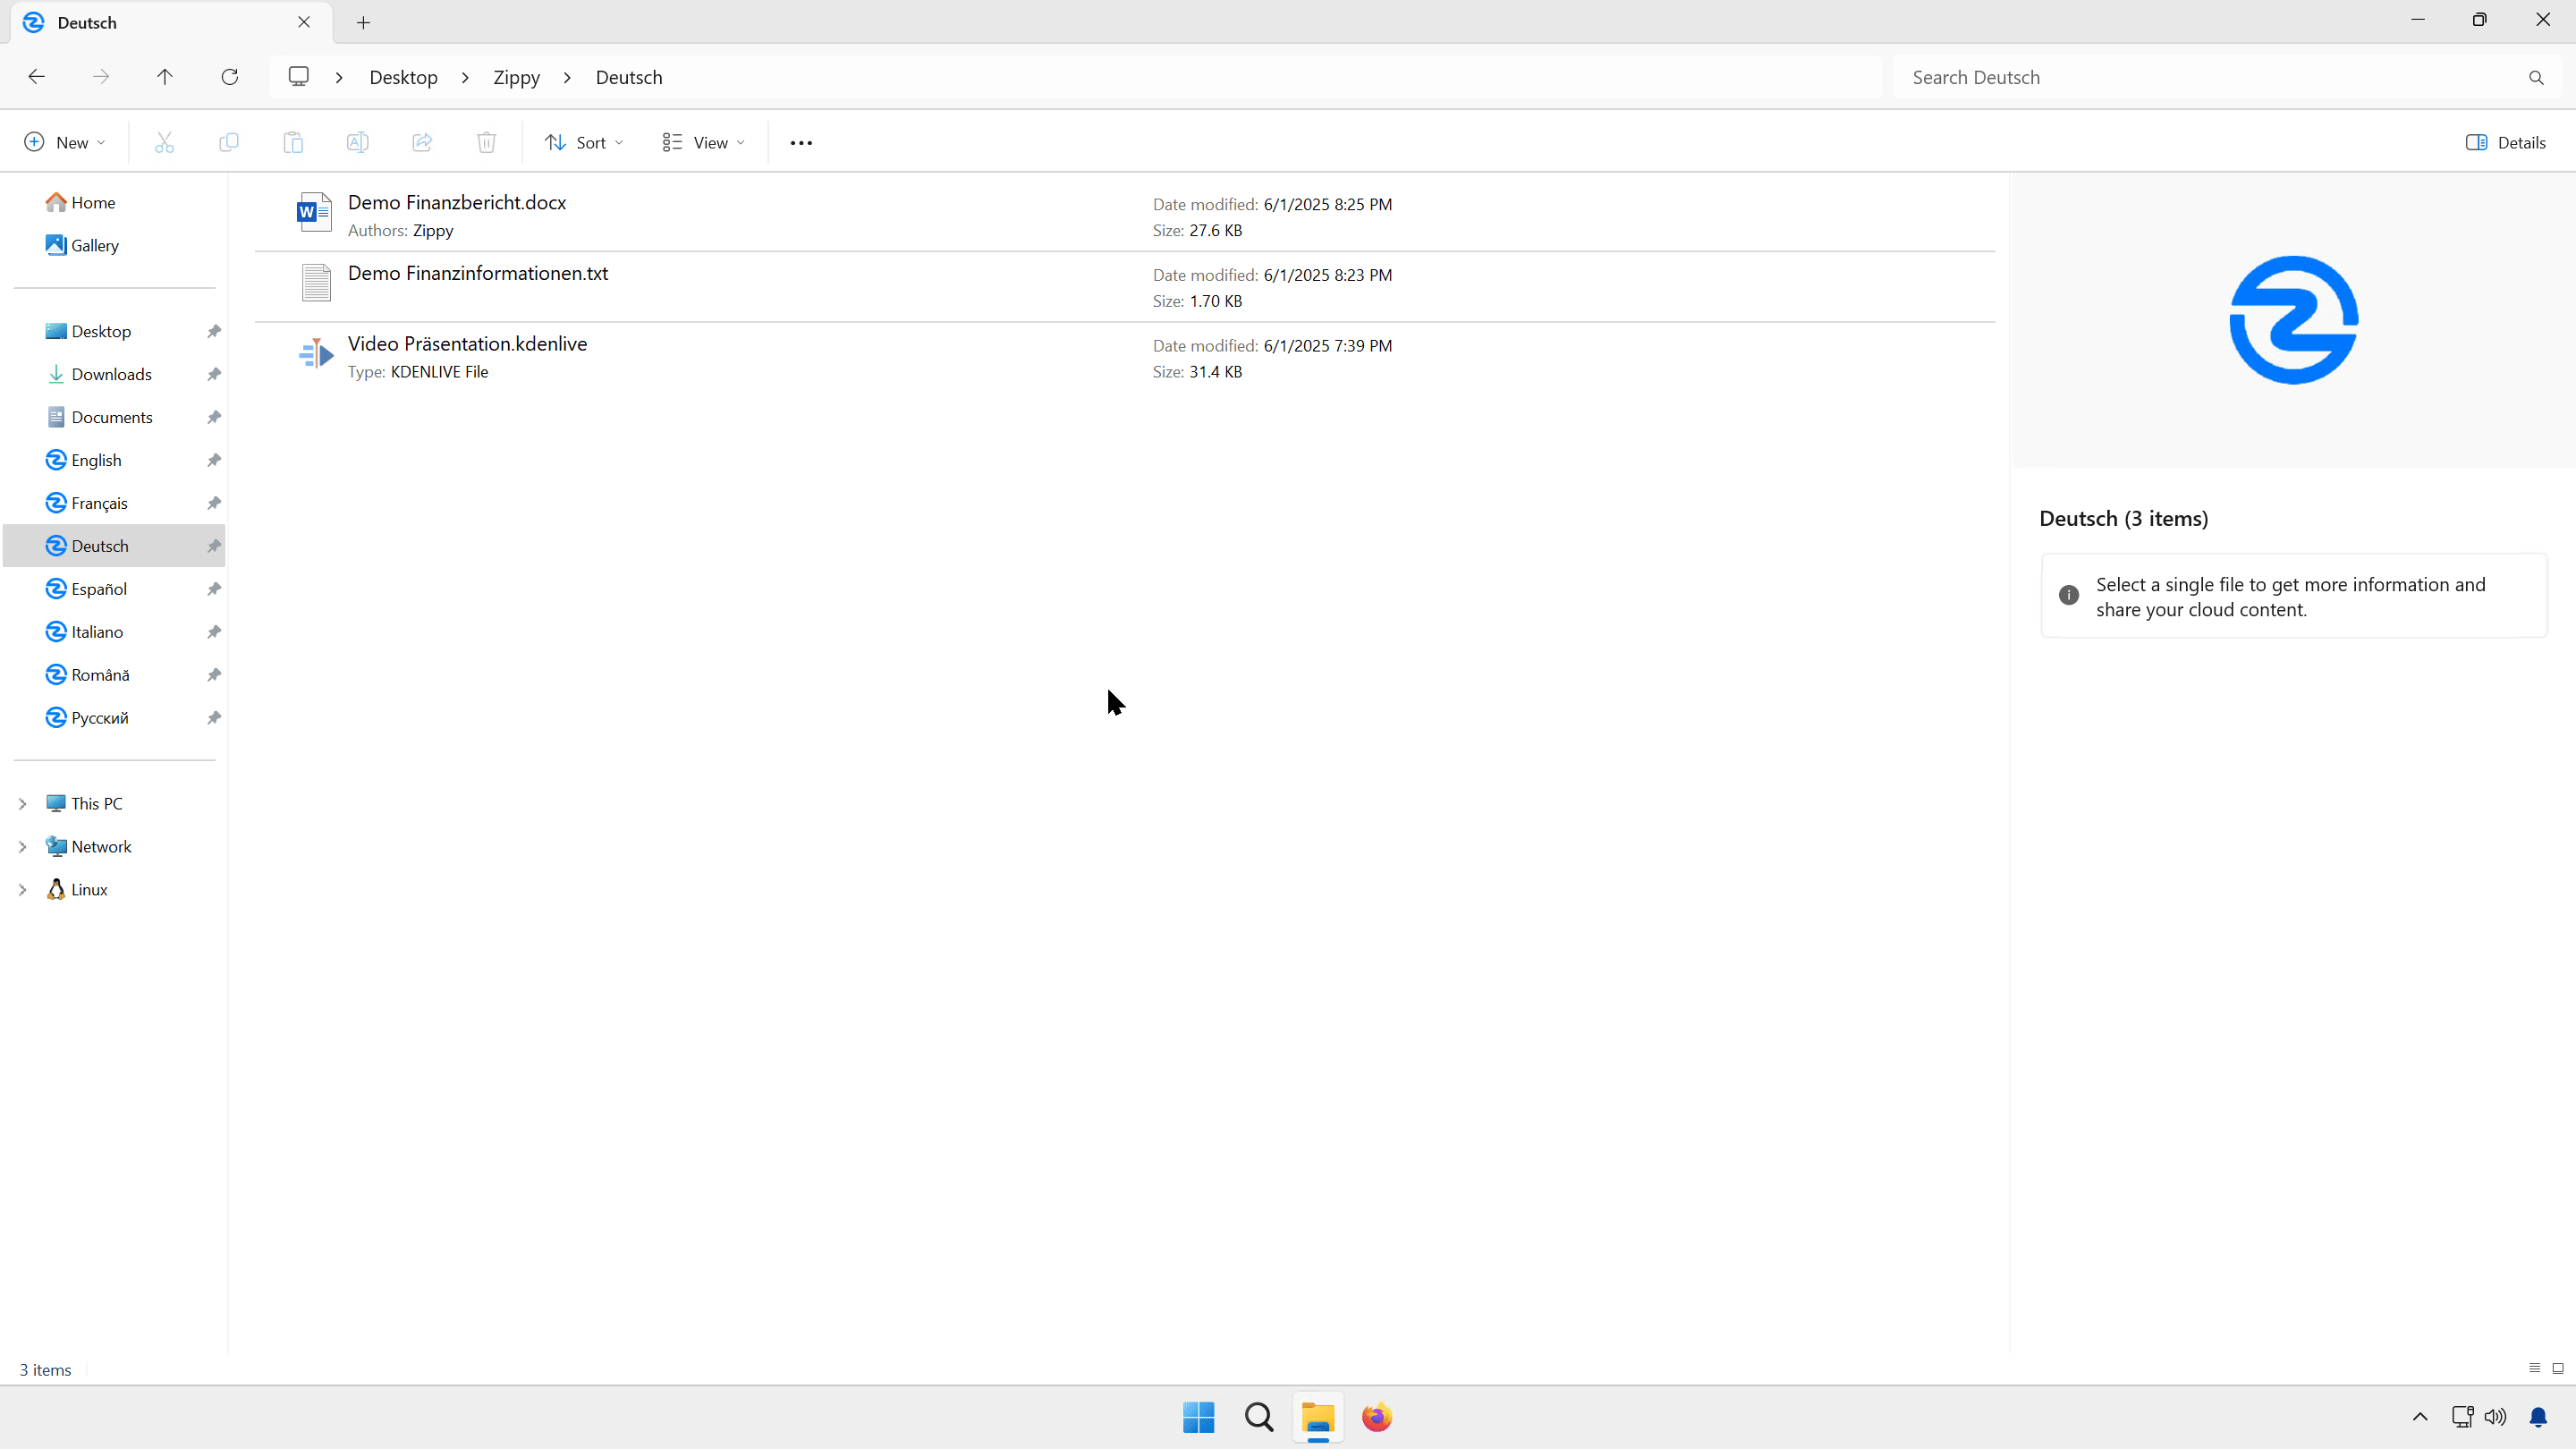2576x1449 pixels.
Task: Unpin Deutsch folder via its pin icon
Action: pos(214,546)
